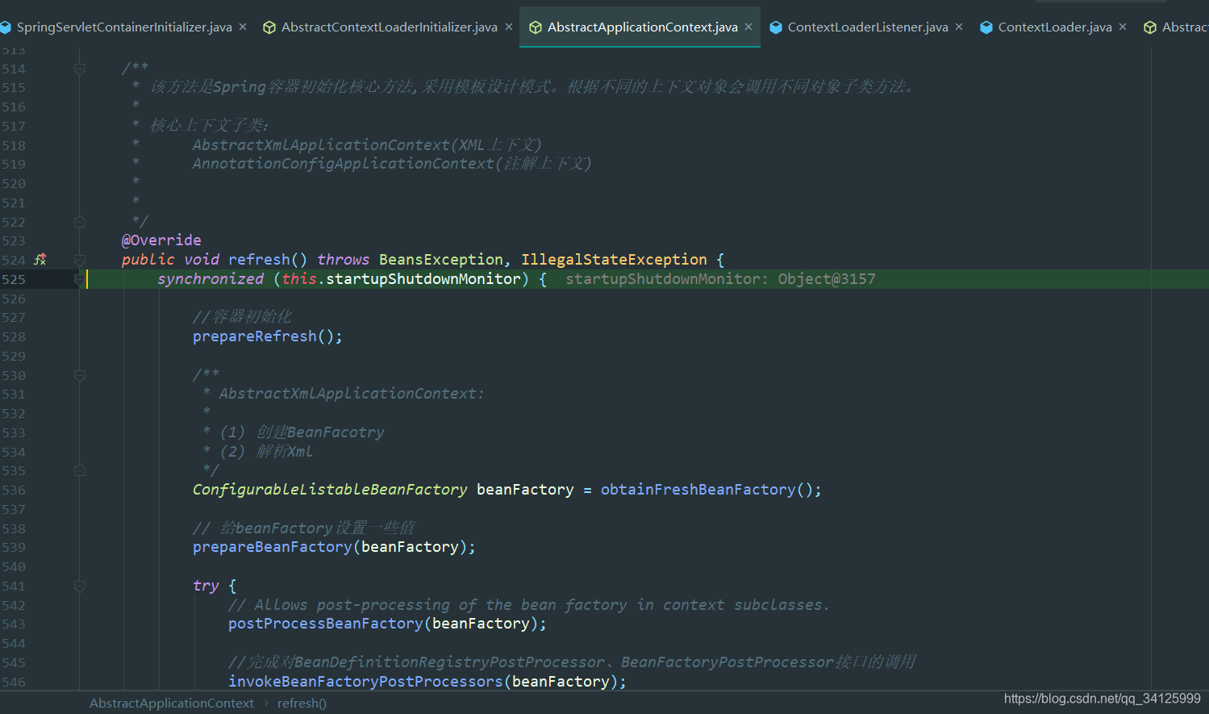The width and height of the screenshot is (1209, 714).
Task: Click the obtainFreshBeanFactory() call
Action: [x=711, y=490]
